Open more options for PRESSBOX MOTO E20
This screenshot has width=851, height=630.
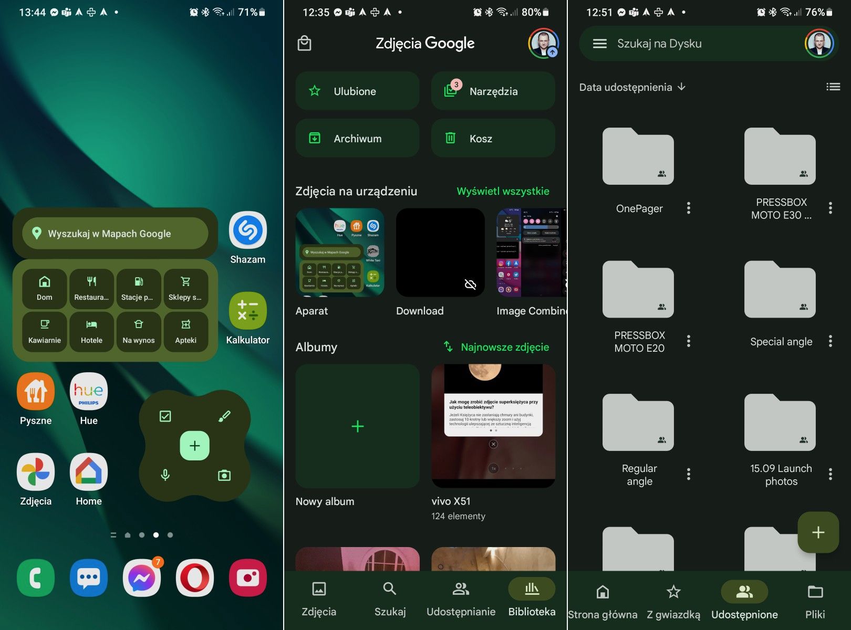688,341
